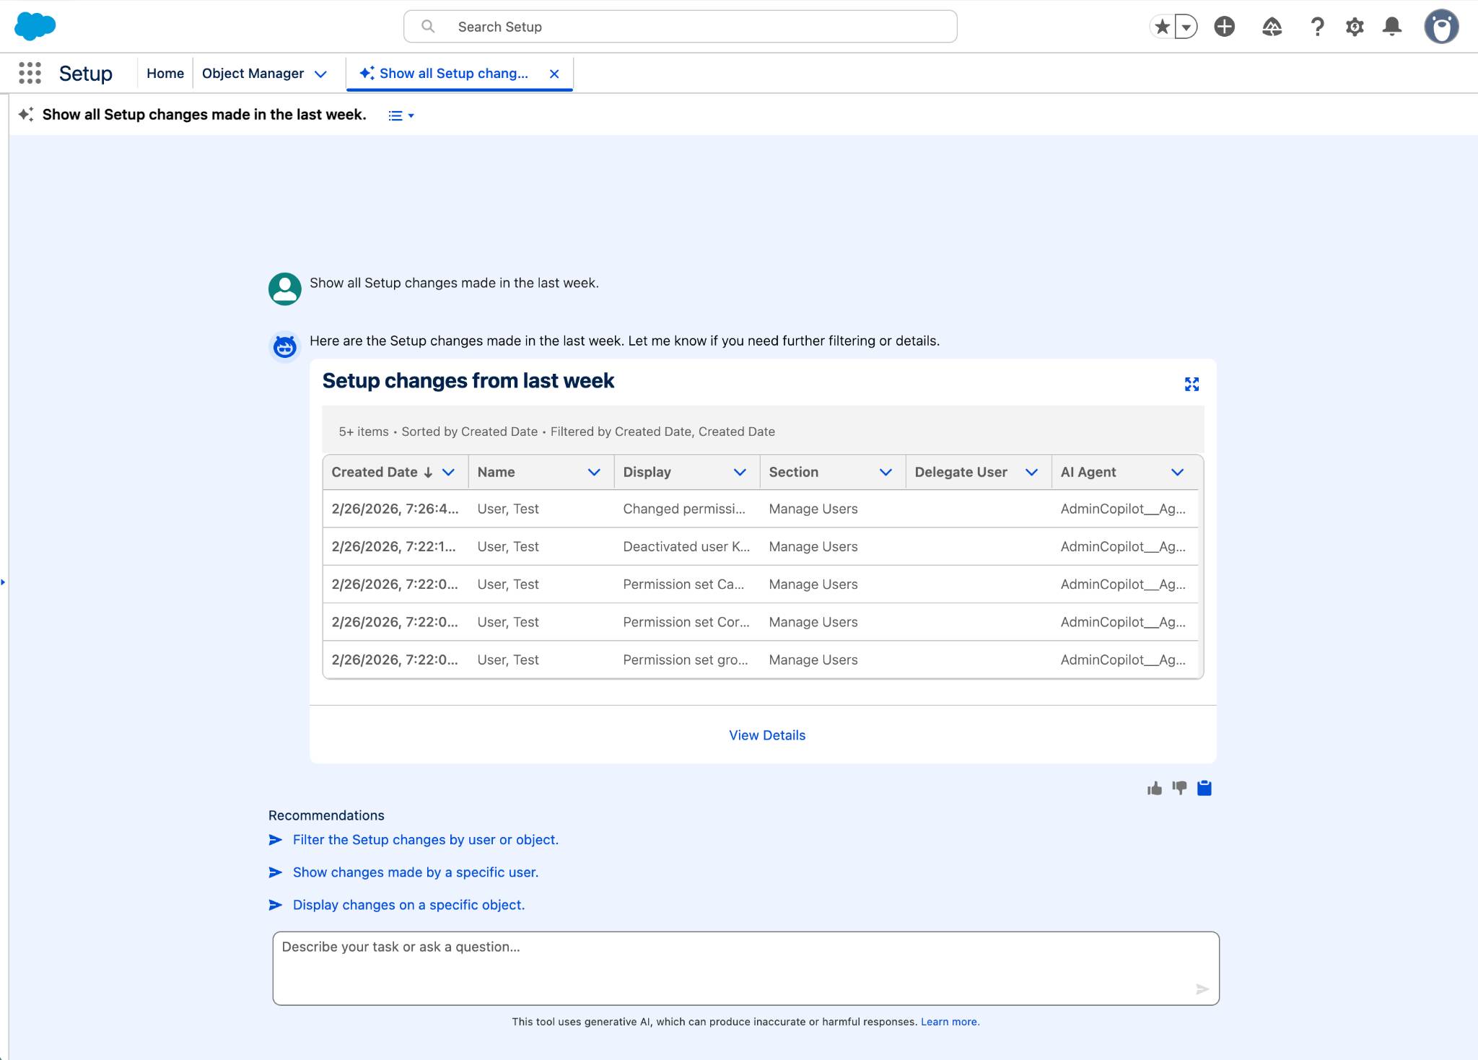The height and width of the screenshot is (1060, 1478).
Task: Open the Object Manager tab
Action: tap(253, 73)
